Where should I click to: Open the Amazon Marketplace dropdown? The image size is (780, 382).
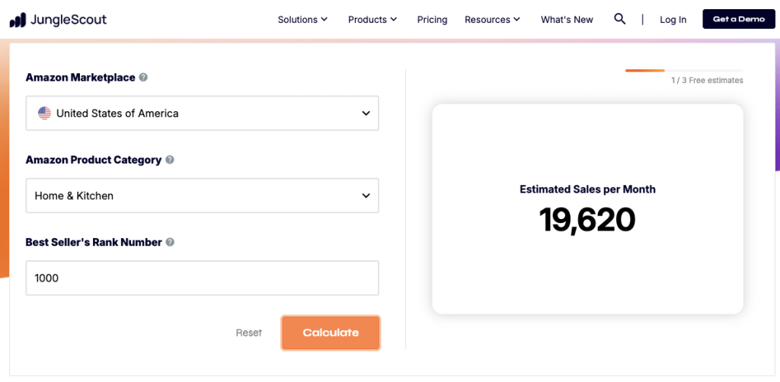tap(202, 113)
